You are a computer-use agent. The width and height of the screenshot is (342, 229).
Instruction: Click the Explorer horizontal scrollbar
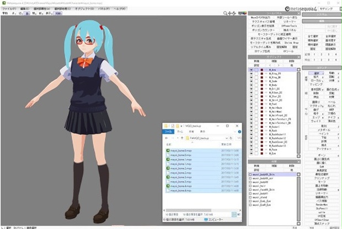pos(202,210)
